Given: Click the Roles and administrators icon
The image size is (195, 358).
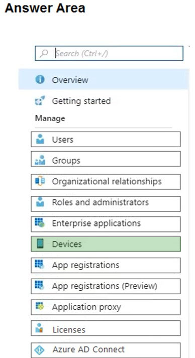Looking at the screenshot, I should (40, 202).
